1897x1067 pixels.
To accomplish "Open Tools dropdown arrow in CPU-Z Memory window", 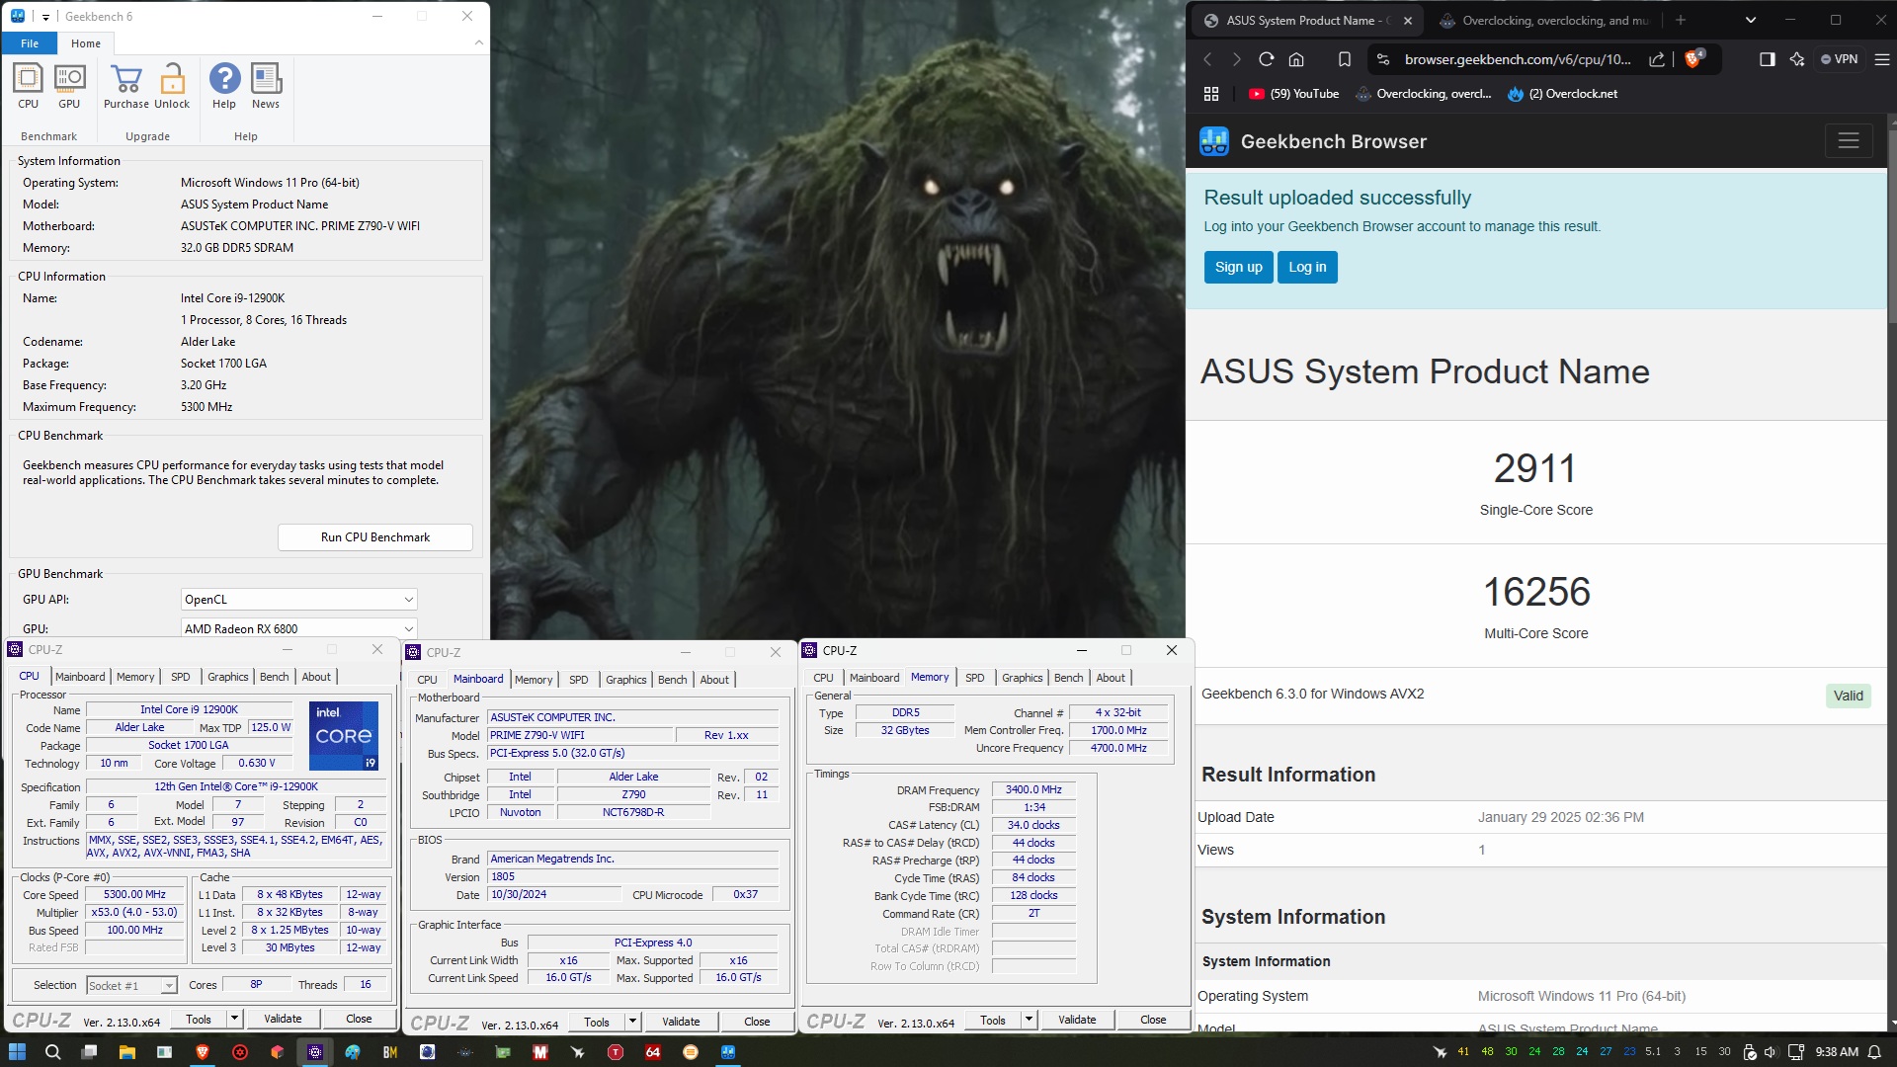I will click(1029, 1020).
